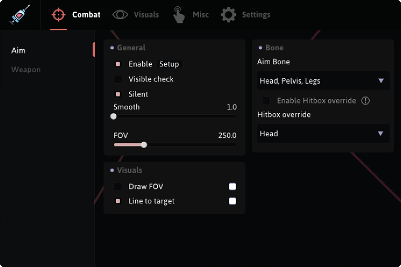This screenshot has width=401, height=267.
Task: Click the FOV slider handle
Action: pyautogui.click(x=144, y=145)
